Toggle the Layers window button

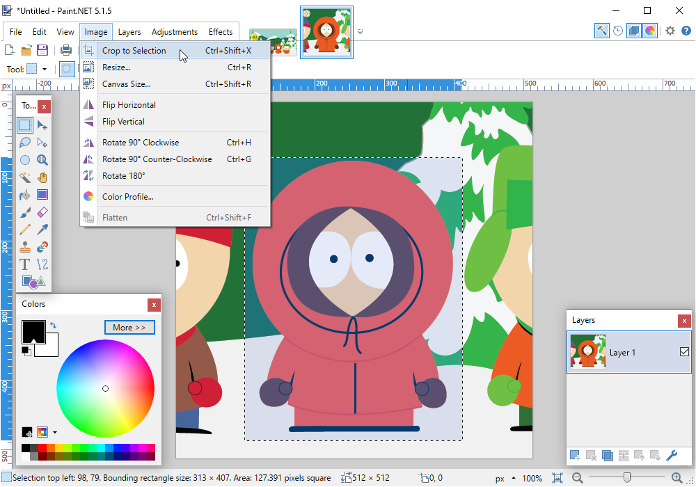pos(634,31)
